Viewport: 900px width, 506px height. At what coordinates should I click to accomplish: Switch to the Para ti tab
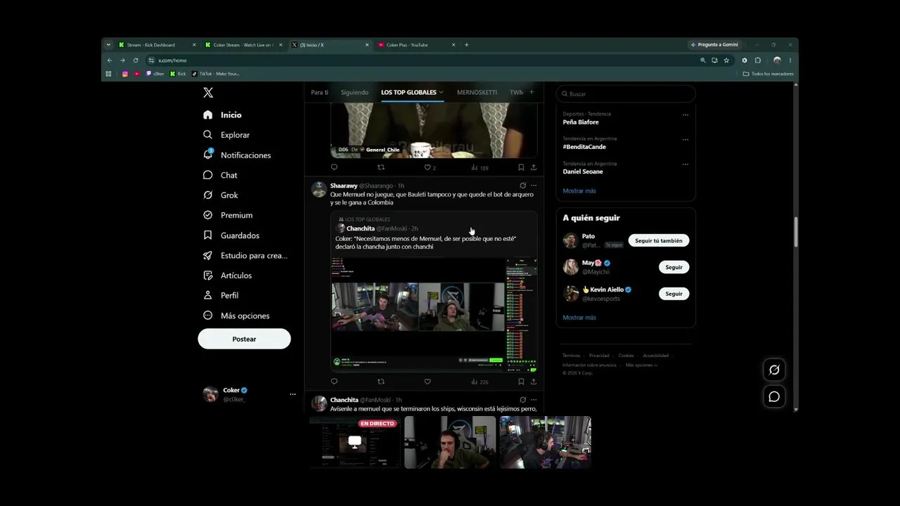[319, 92]
